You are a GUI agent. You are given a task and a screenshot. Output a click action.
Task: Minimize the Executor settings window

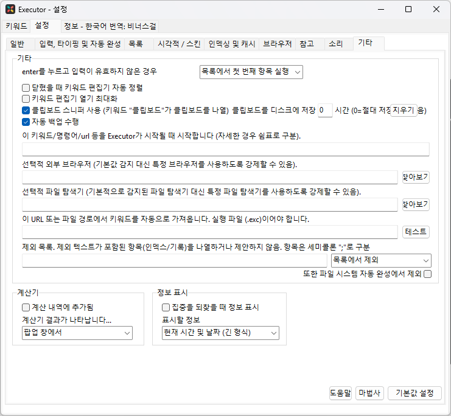point(381,10)
